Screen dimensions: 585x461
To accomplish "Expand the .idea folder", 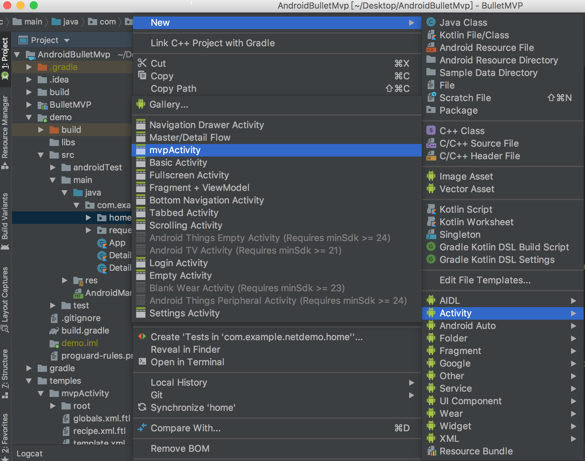I will coord(29,80).
